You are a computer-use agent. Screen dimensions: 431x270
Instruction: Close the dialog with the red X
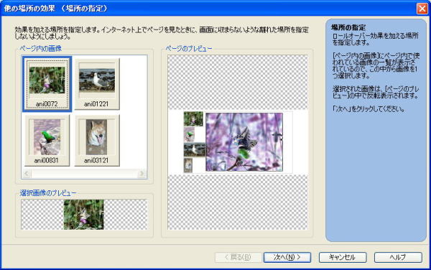pos(422,8)
